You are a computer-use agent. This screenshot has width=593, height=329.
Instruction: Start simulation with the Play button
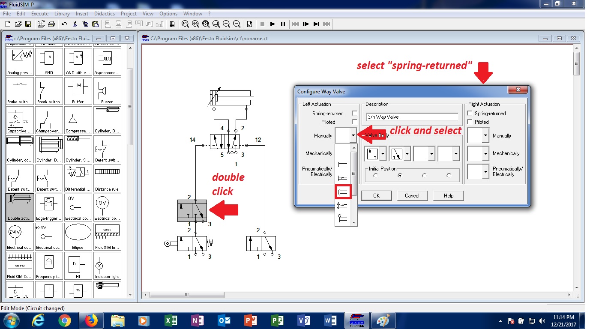coord(273,24)
